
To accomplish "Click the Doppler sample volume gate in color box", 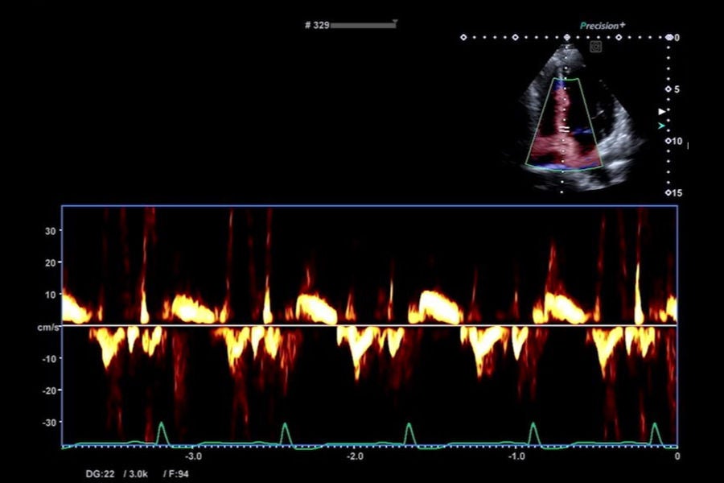I will [x=564, y=129].
